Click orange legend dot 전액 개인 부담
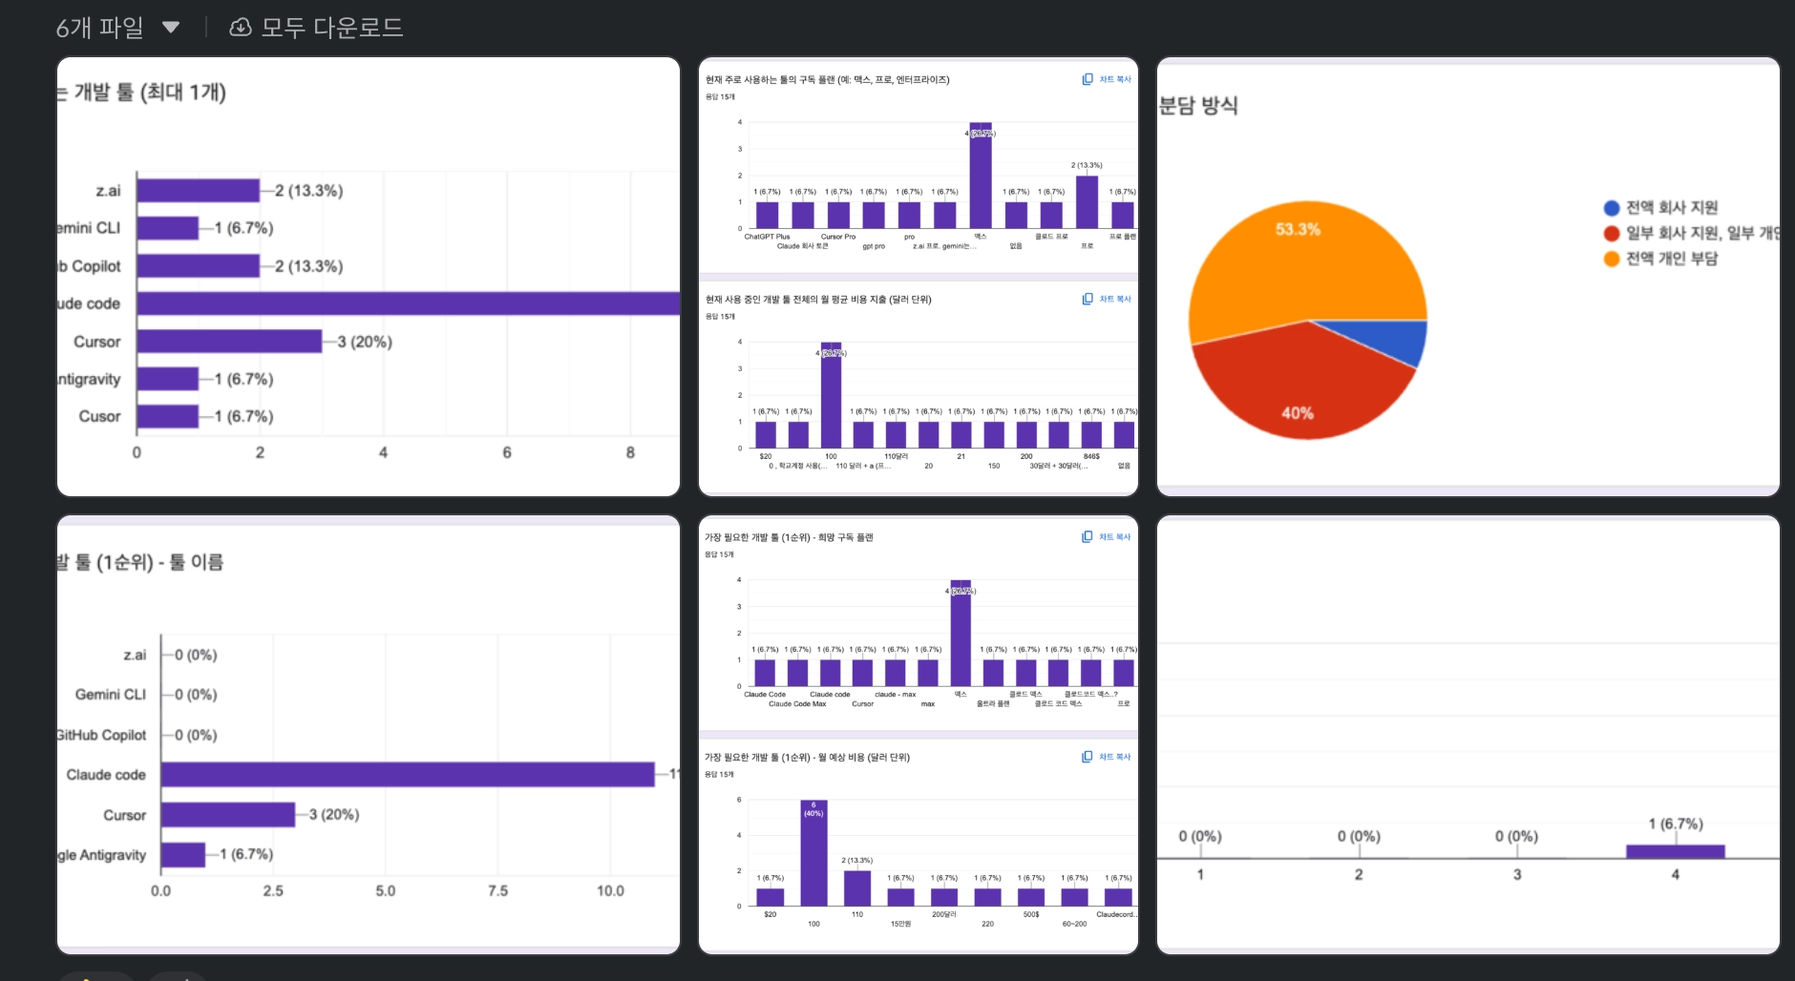The width and height of the screenshot is (1795, 981). (1612, 259)
